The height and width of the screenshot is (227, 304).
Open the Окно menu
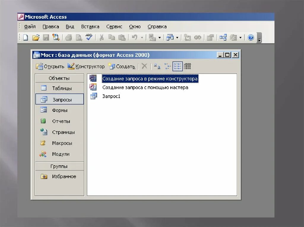coord(135,27)
